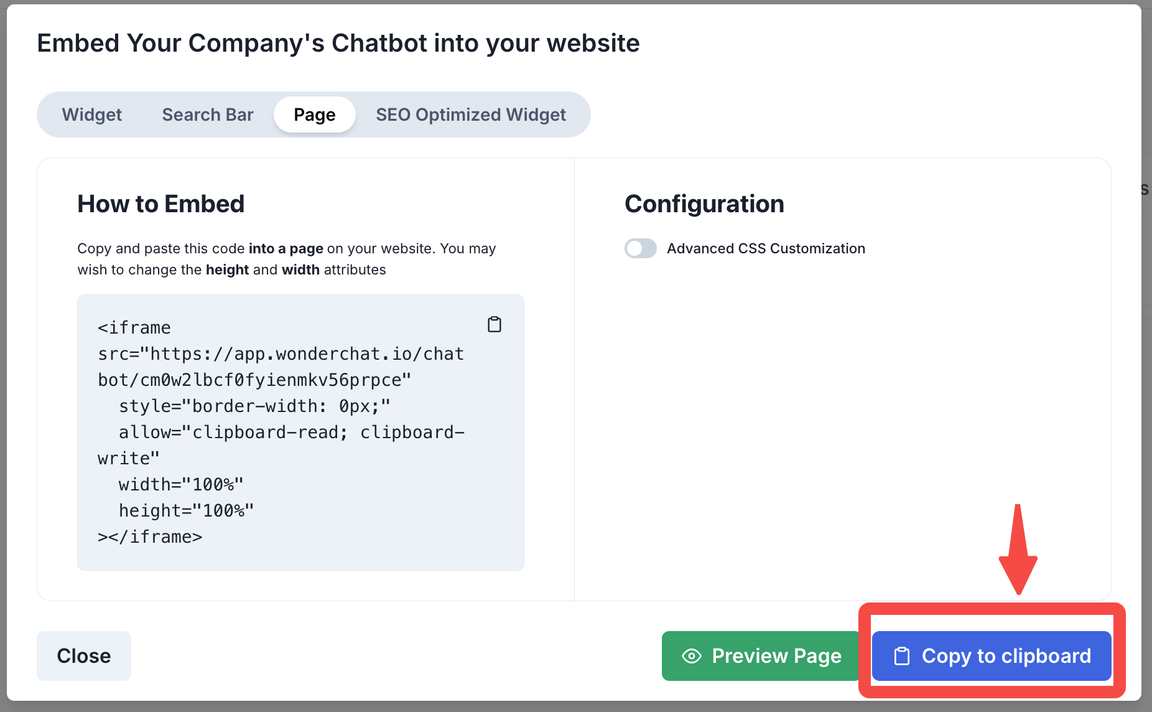The width and height of the screenshot is (1152, 712).
Task: Click the Preview Page button label
Action: tap(776, 656)
